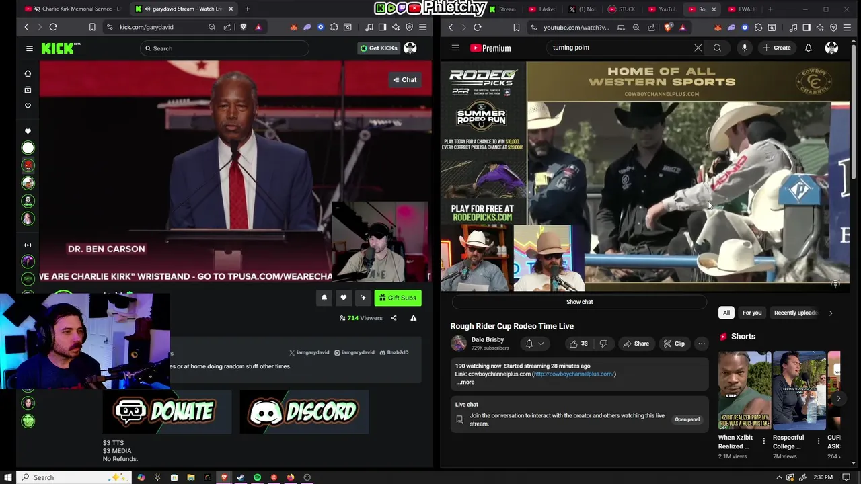The width and height of the screenshot is (861, 484).
Task: Go to Kick Home in sidebar
Action: pos(28,73)
